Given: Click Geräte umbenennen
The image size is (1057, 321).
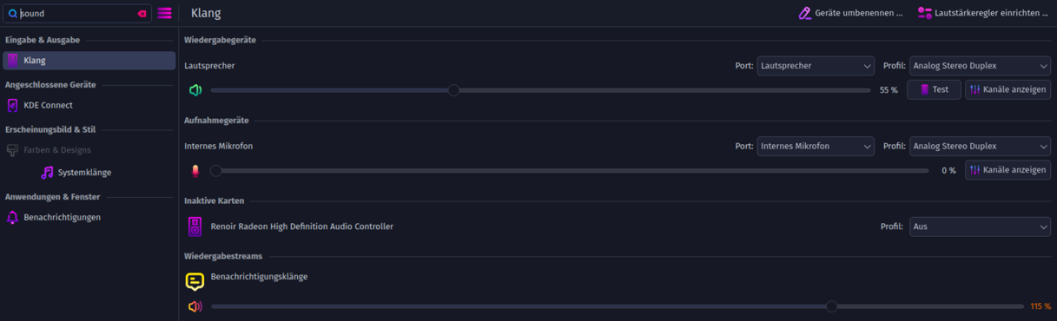Looking at the screenshot, I should coord(851,13).
